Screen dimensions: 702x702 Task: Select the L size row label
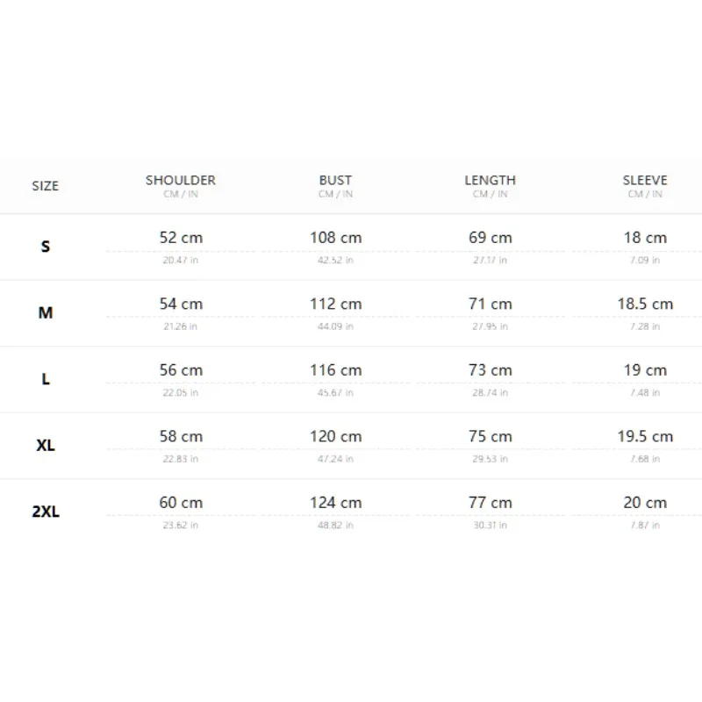pyautogui.click(x=46, y=379)
